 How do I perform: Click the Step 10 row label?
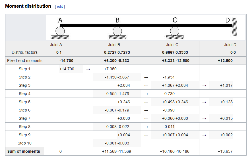(24, 143)
